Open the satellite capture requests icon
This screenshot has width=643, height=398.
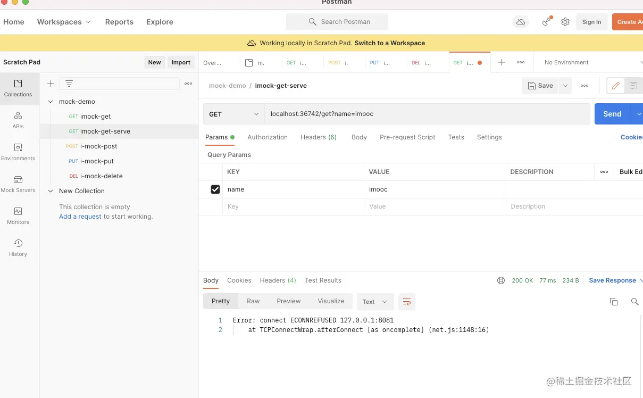click(x=547, y=22)
